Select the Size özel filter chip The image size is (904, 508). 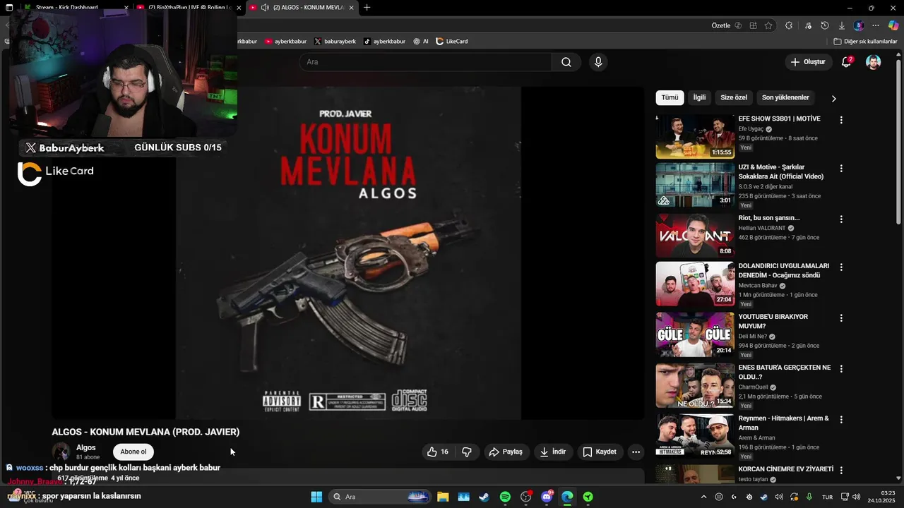(x=734, y=97)
